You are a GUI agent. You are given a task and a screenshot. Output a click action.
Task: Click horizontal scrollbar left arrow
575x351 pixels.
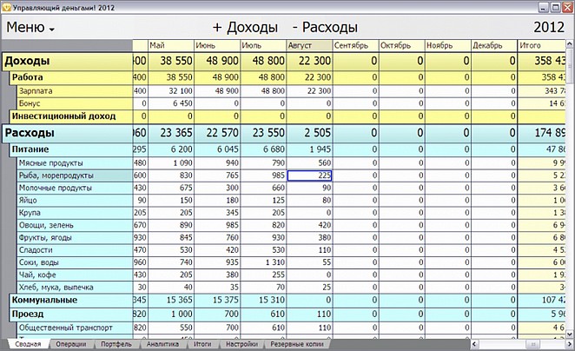[x=474, y=344]
